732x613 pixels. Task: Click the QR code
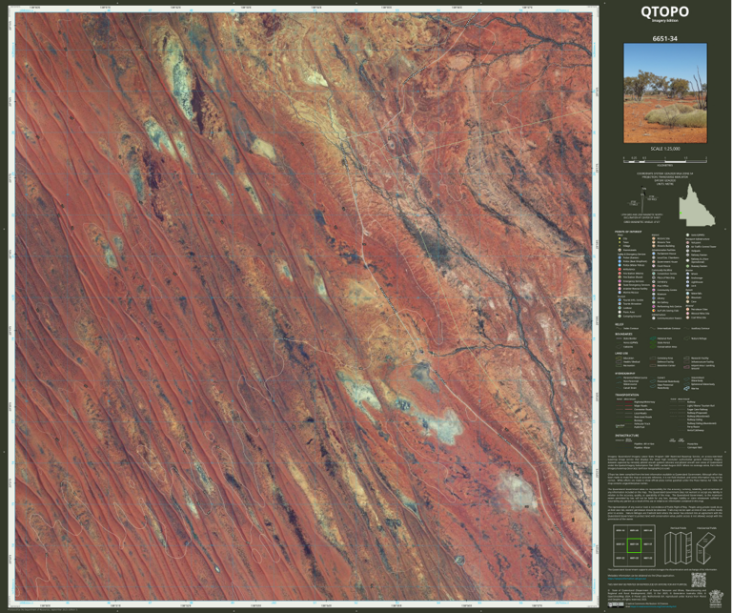pyautogui.click(x=699, y=581)
